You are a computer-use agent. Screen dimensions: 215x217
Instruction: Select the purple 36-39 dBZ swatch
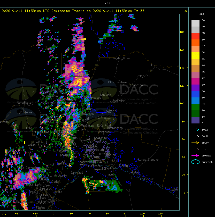pyautogui.click(x=195, y=88)
